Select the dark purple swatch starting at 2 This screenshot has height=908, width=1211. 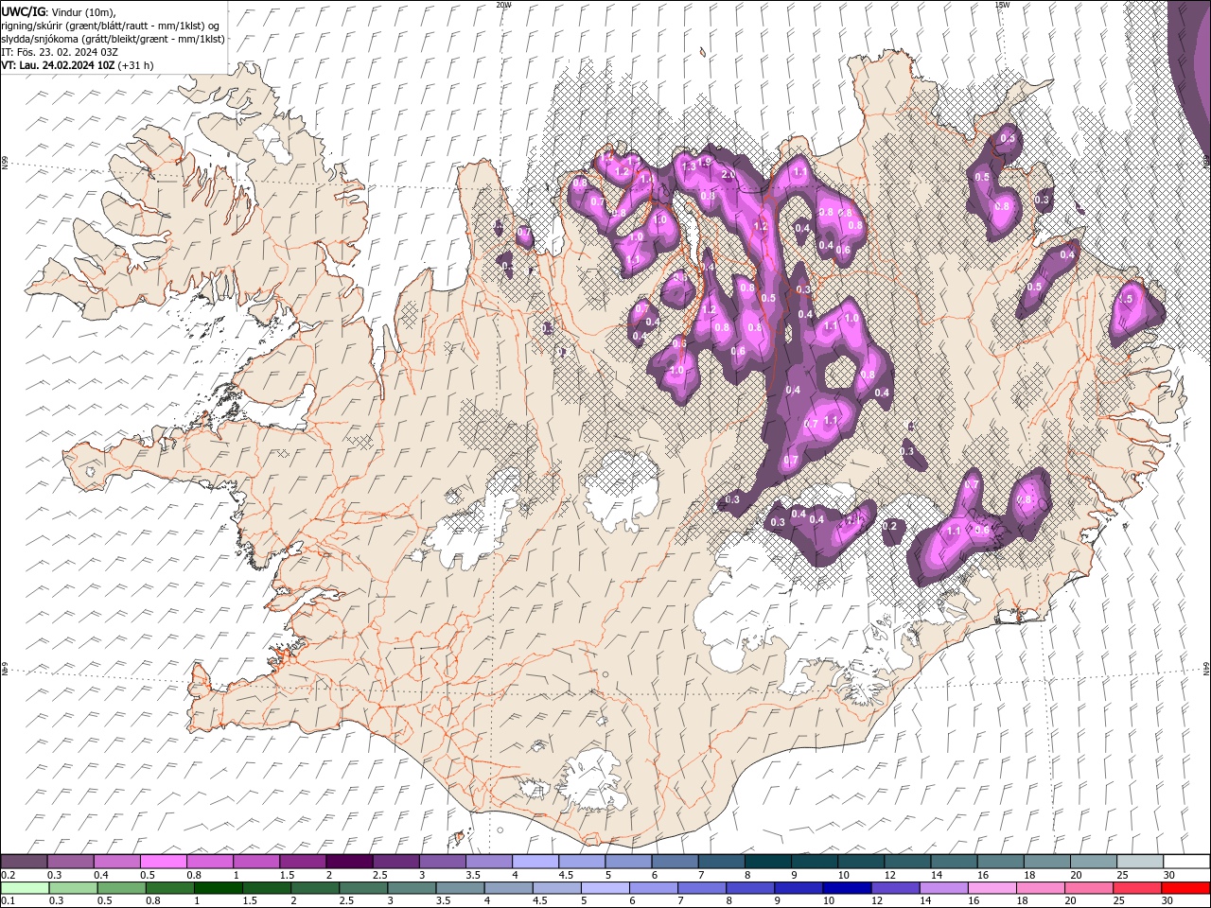(349, 862)
